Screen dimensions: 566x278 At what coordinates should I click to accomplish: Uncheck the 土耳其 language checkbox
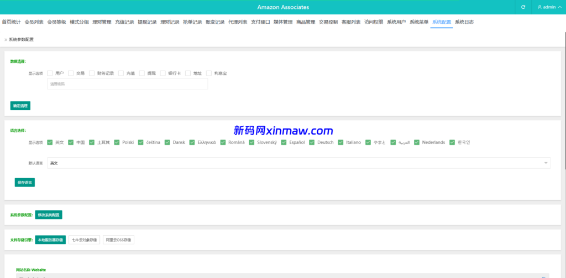tap(92, 142)
